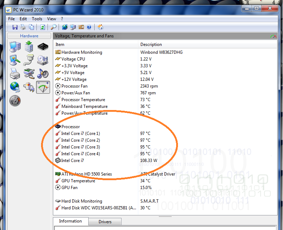Click the Print toolbar icon
Screen dimensions: 283x230
tap(23, 27)
